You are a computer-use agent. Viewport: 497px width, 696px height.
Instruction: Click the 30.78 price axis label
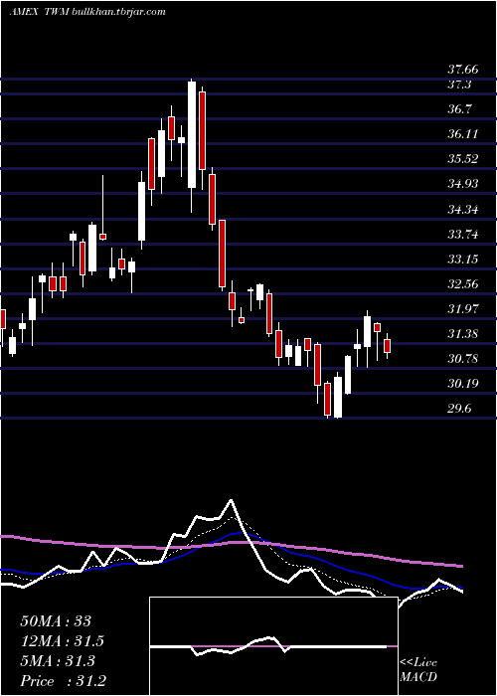[x=462, y=358]
